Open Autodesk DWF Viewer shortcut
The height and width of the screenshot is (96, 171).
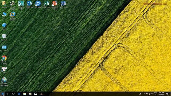(x=4, y=82)
